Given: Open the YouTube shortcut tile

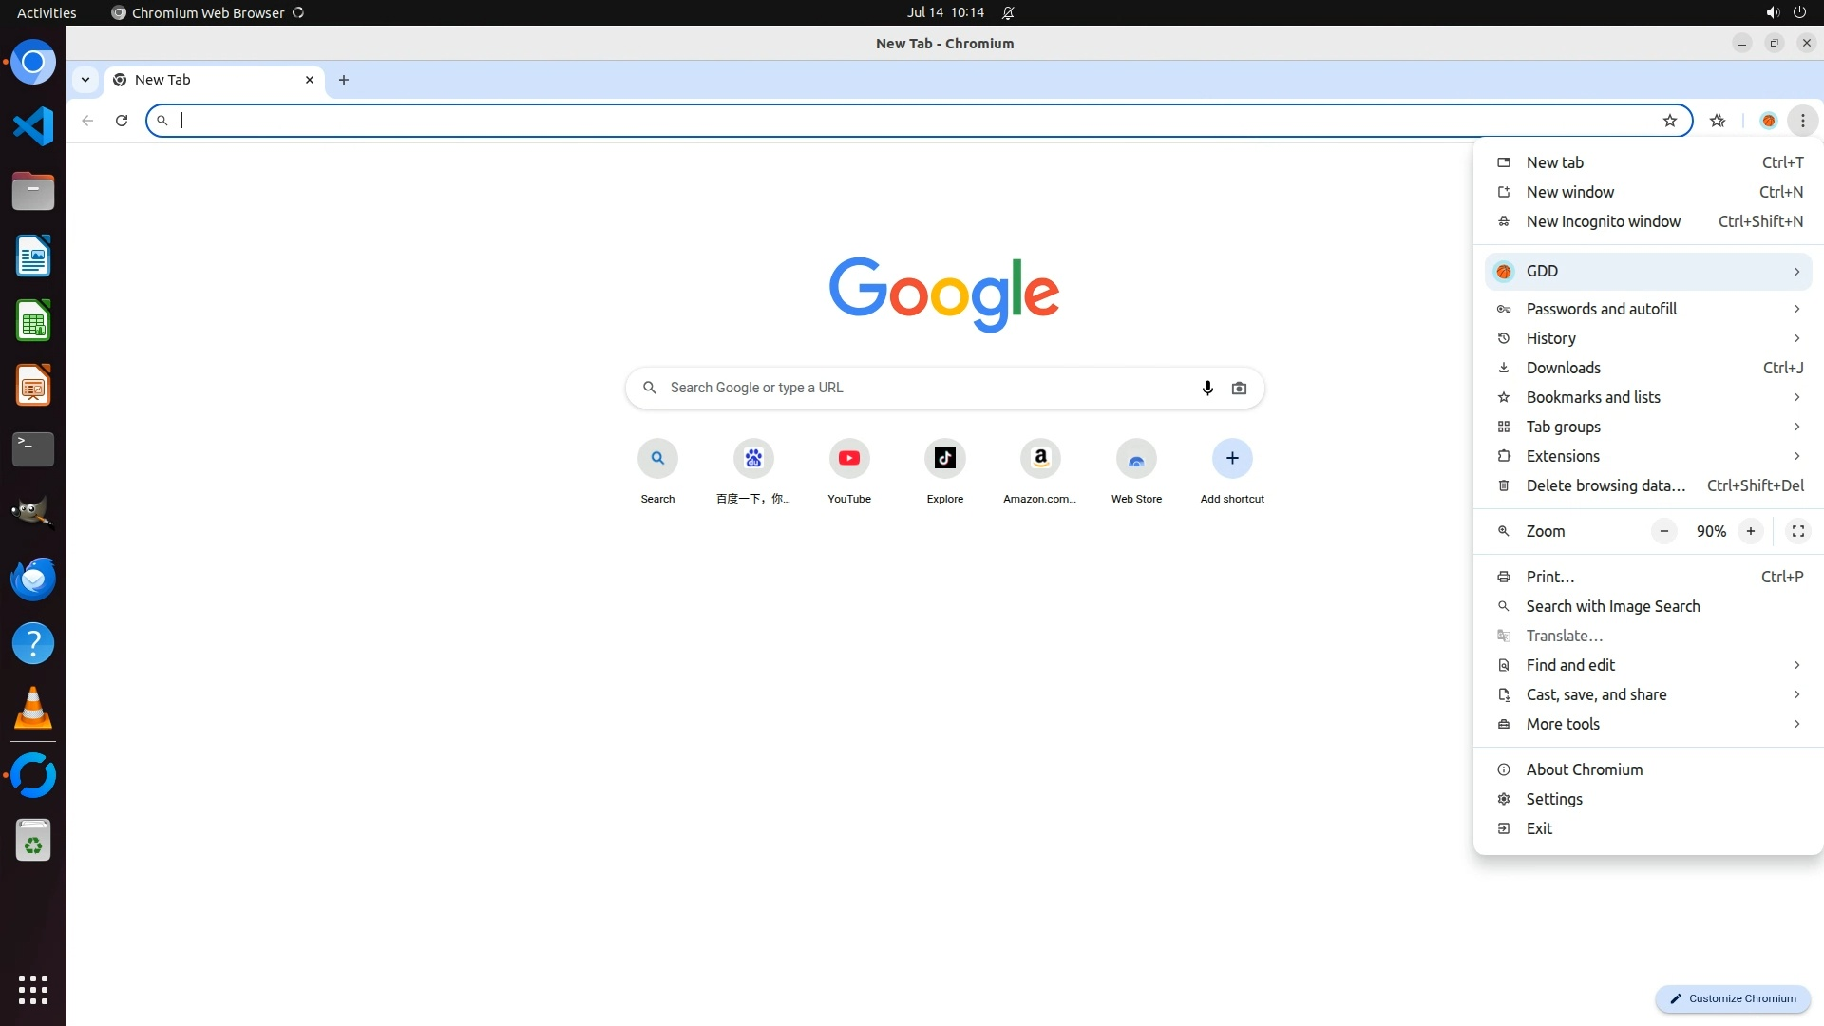Looking at the screenshot, I should click(x=848, y=459).
